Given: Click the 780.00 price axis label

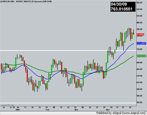Looking at the screenshot, I should click(x=139, y=29).
